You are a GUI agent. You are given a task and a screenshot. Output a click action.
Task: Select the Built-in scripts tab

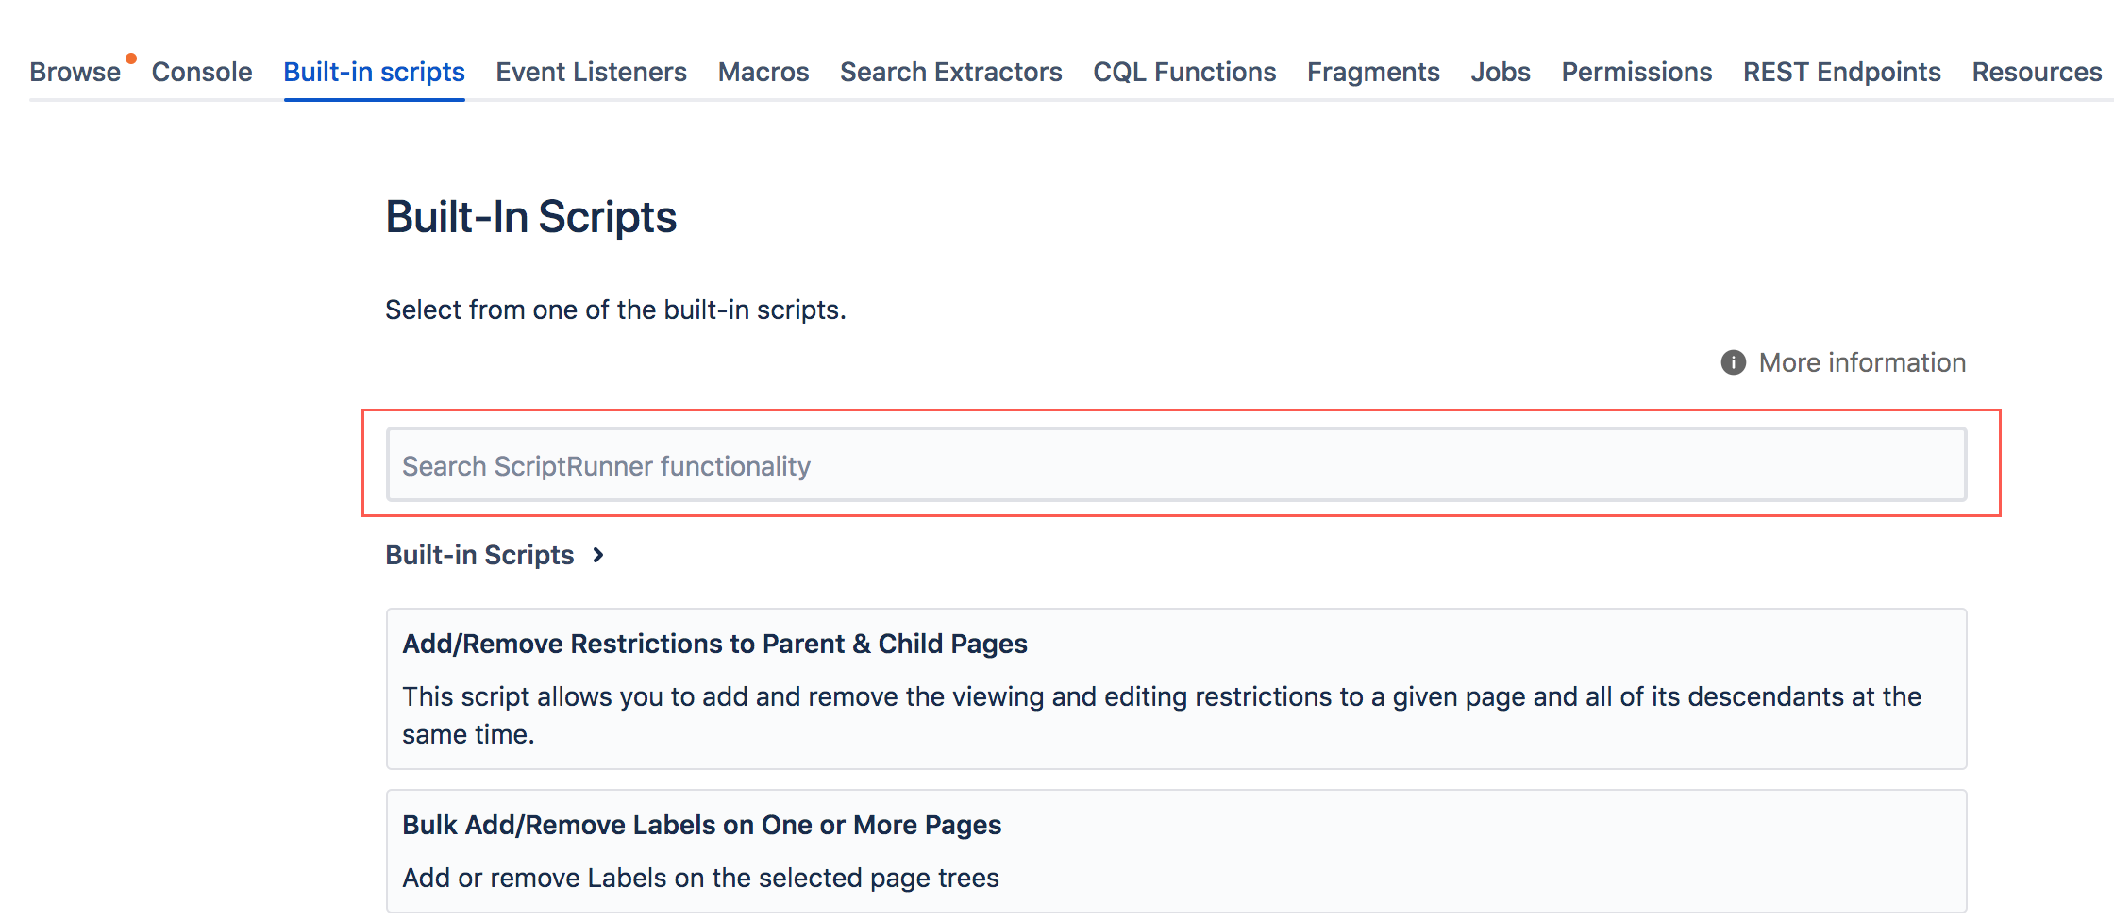374,72
